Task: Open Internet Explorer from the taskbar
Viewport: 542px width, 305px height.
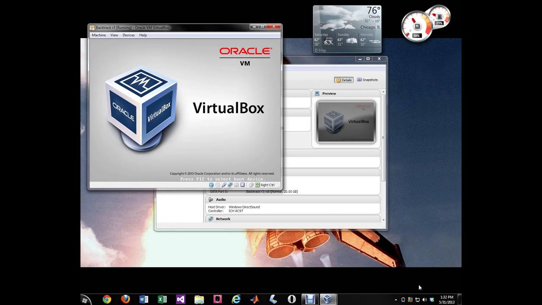Action: [x=236, y=299]
